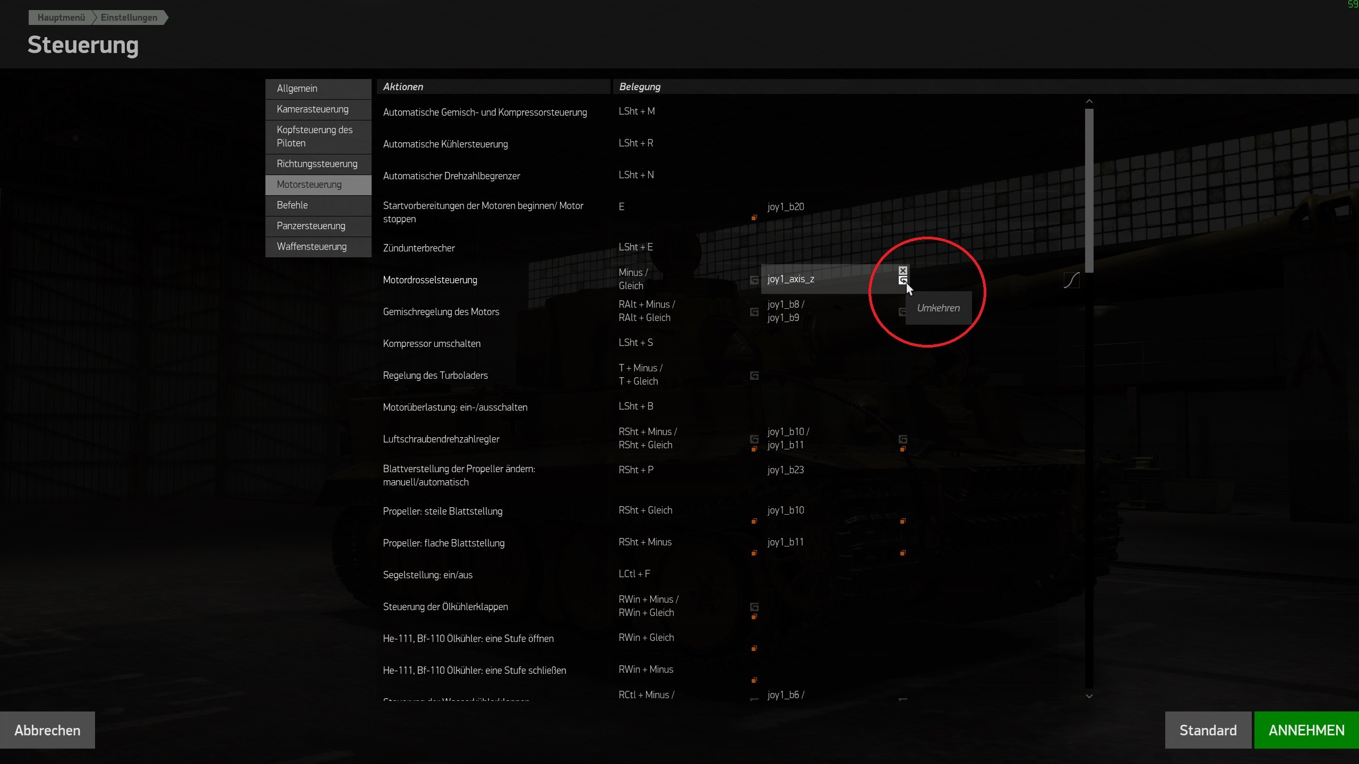Image resolution: width=1359 pixels, height=764 pixels.
Task: Go back via Hauptmenü breadcrumb
Action: pyautogui.click(x=61, y=18)
